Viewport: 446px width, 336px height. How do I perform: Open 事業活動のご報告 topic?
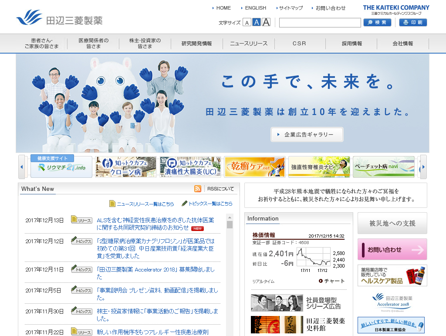tap(157, 315)
